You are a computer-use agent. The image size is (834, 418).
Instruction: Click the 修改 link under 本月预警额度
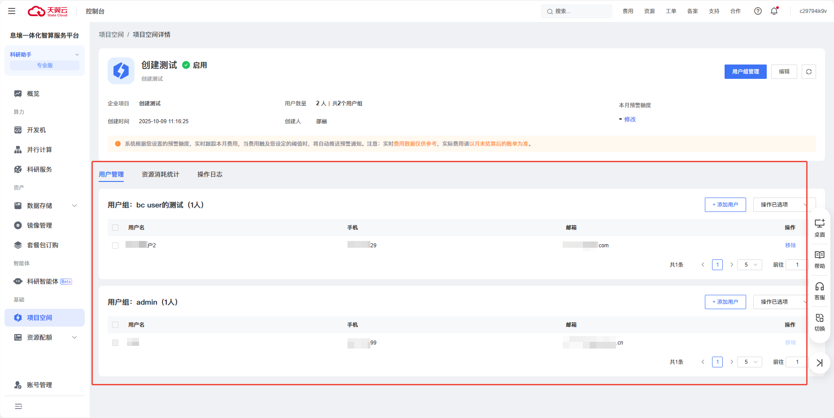[x=630, y=119]
